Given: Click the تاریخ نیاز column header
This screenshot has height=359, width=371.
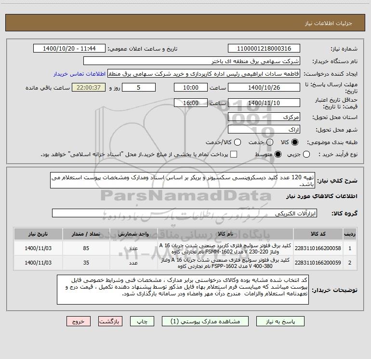Looking at the screenshot, I should point(38,234).
